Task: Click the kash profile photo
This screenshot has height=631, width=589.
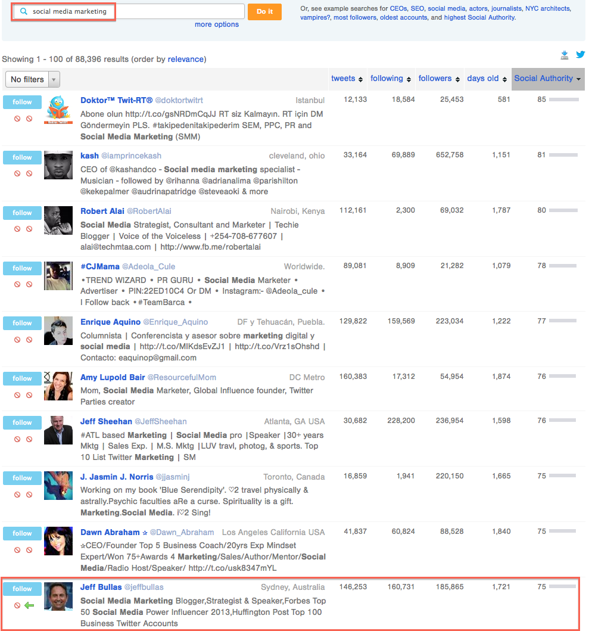Action: (x=58, y=165)
